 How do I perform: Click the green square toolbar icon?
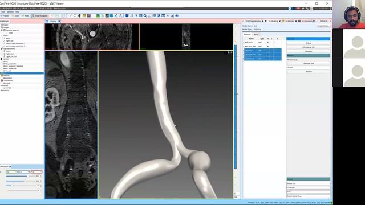click(98, 16)
